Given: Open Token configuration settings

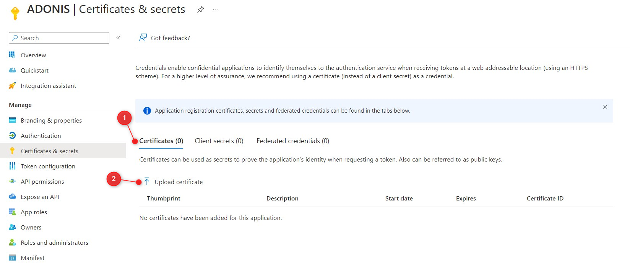Looking at the screenshot, I should pos(48,166).
